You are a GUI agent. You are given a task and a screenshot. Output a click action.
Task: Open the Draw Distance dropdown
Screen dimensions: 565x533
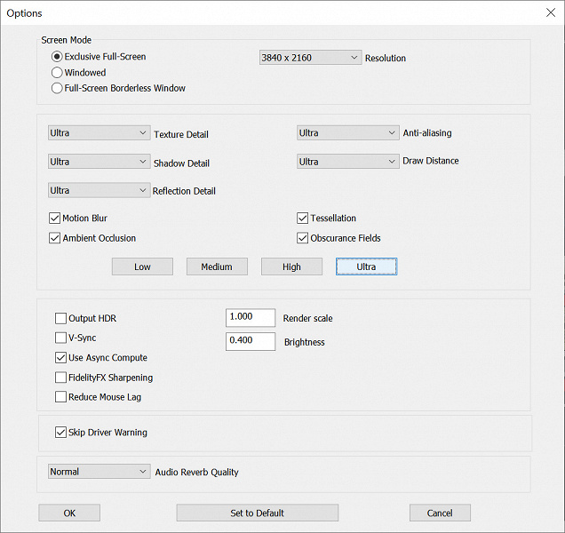(348, 162)
